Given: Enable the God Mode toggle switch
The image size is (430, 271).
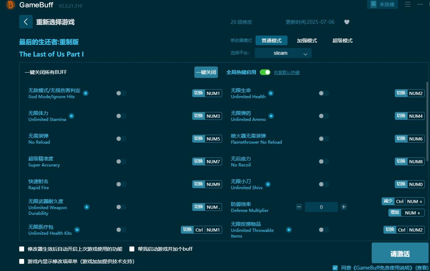Looking at the screenshot, I should pos(121,93).
